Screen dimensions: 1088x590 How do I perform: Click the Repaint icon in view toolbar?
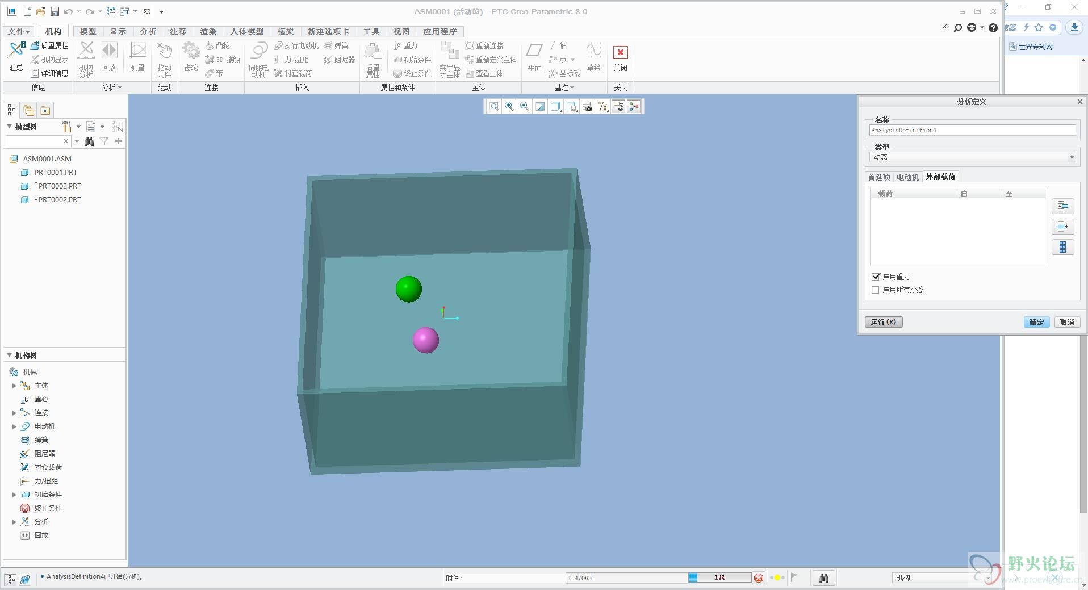(x=540, y=106)
